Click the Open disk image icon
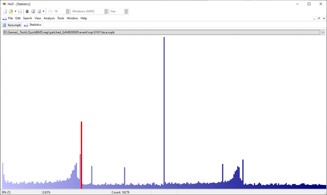The width and height of the screenshot is (327, 195). [x=39, y=11]
